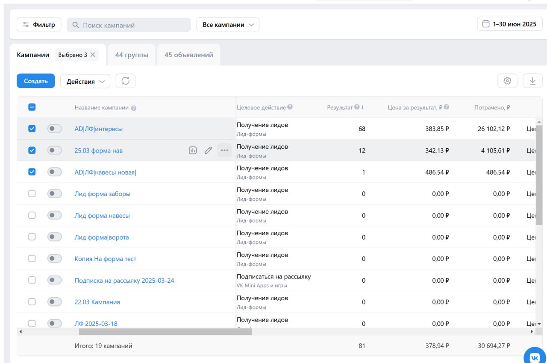This screenshot has height=363, width=547.
Task: Click the 26 102,12 ₽ spent value
Action: coord(494,129)
